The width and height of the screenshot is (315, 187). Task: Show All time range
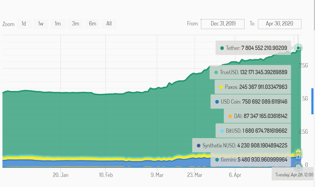point(109,24)
